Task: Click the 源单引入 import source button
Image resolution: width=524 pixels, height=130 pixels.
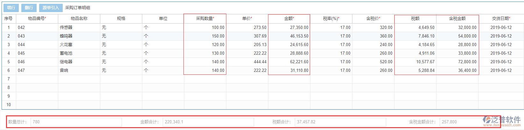Action: coord(51,8)
